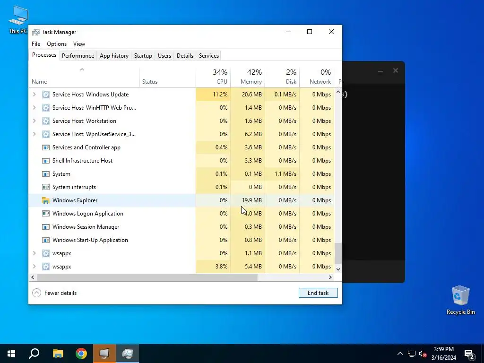Click the vertical scrollbar down arrow
This screenshot has height=363, width=484.
(x=338, y=269)
